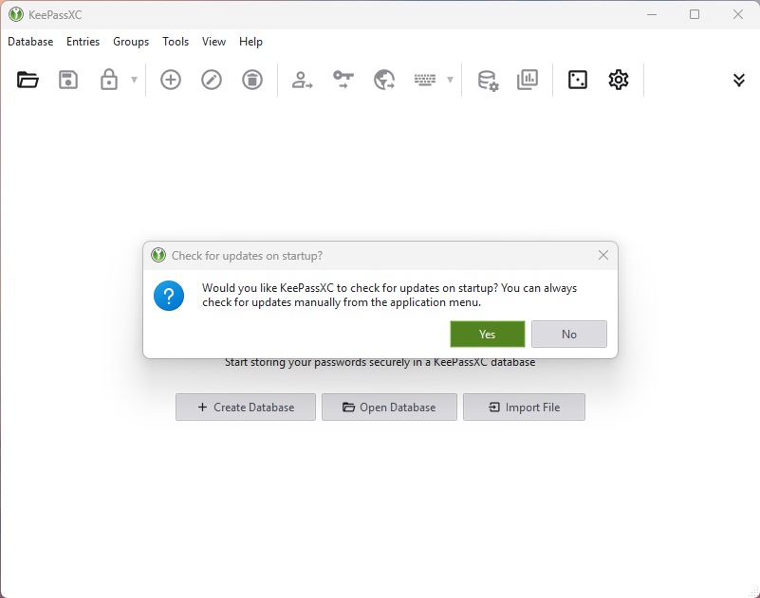Click the Copy username toolbar icon
Viewport: 760px width, 598px height.
pyautogui.click(x=303, y=80)
